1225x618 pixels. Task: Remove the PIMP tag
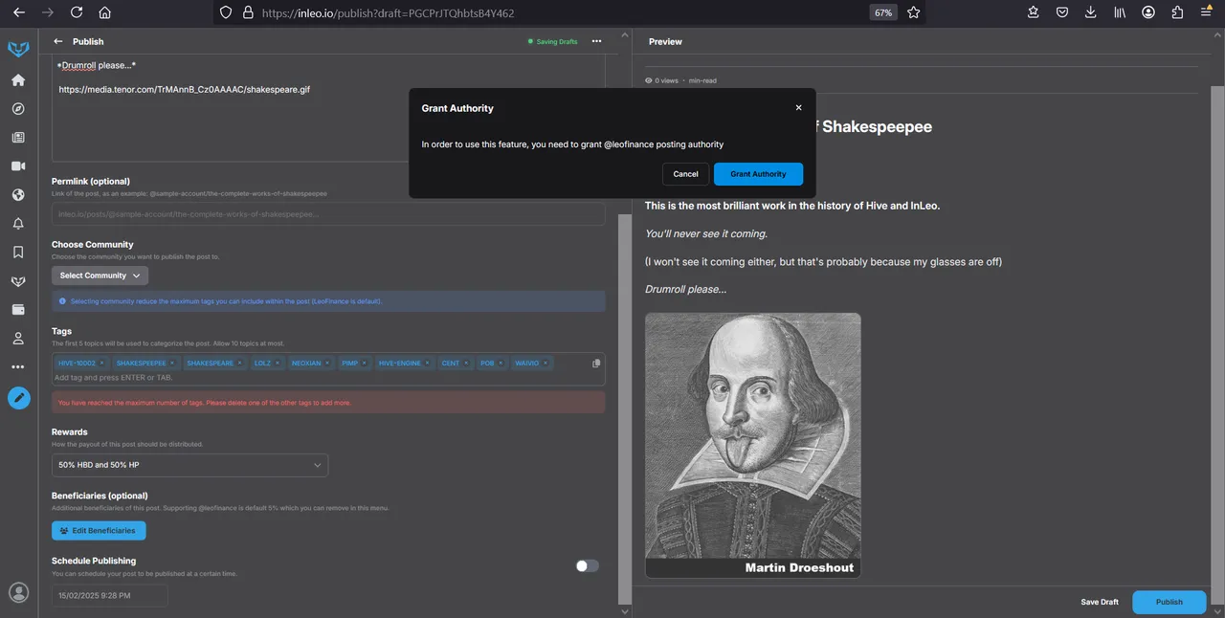click(365, 364)
